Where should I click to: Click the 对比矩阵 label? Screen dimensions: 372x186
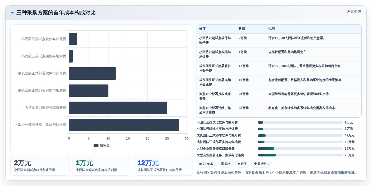[354, 12]
